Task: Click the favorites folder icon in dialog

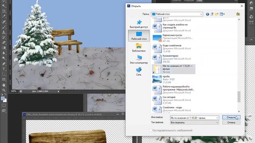Action: (238, 14)
